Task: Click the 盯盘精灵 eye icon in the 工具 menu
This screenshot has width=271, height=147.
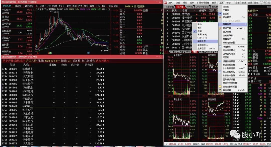Action: pyautogui.click(x=220, y=17)
